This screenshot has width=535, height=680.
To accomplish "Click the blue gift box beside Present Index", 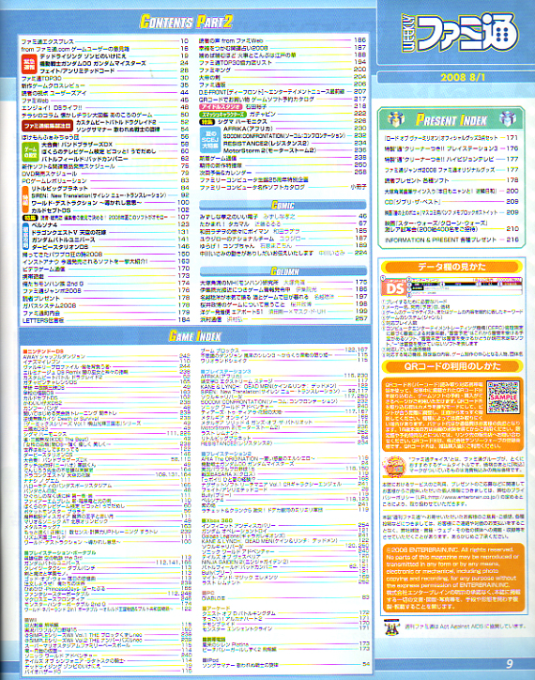I will 508,118.
